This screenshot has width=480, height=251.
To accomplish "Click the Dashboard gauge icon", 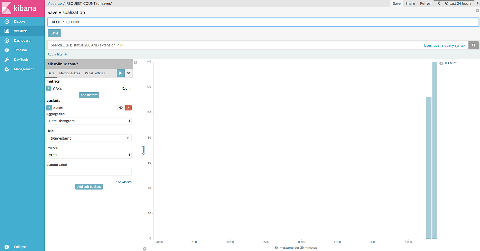I will (7, 41).
